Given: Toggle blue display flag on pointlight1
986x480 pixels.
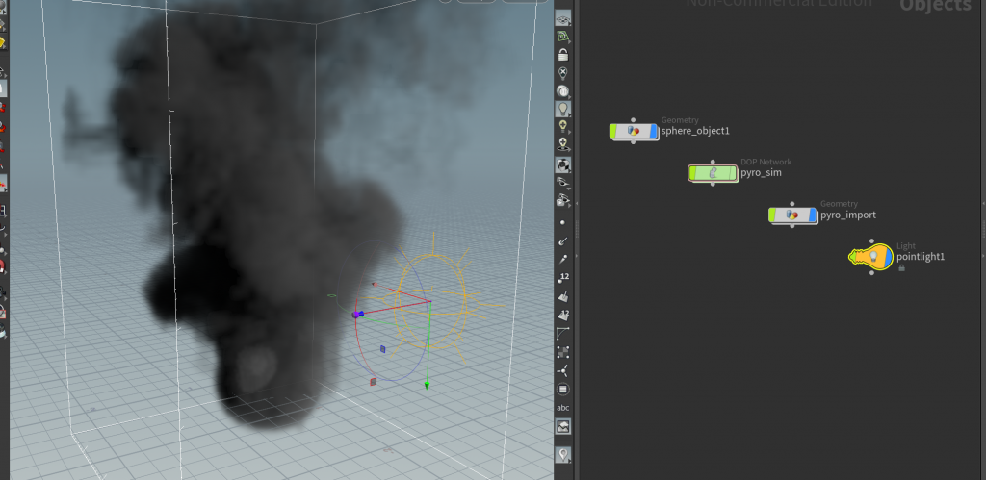Looking at the screenshot, I should [x=888, y=256].
